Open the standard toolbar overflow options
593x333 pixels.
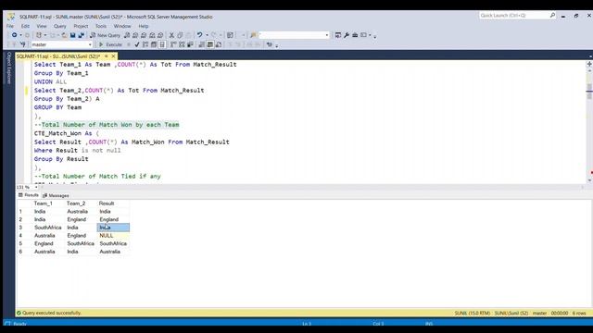tap(374, 36)
